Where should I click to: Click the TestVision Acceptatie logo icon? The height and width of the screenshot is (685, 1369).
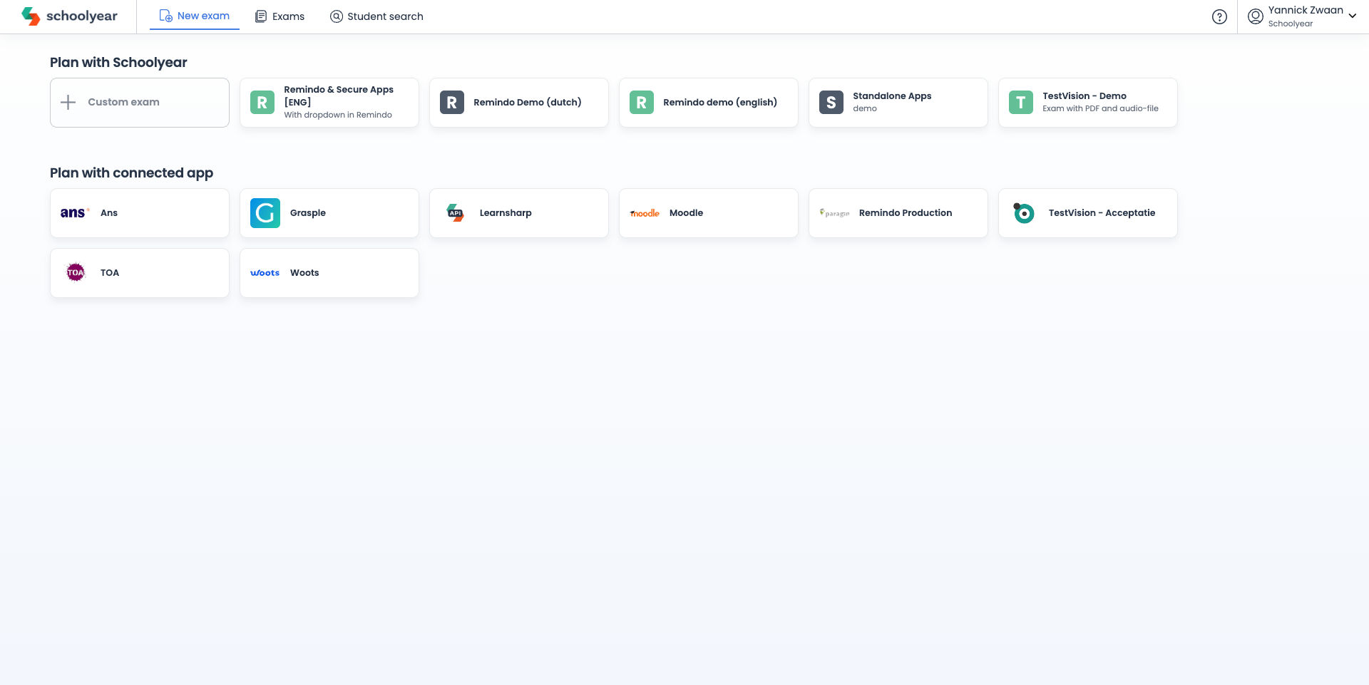(x=1024, y=213)
